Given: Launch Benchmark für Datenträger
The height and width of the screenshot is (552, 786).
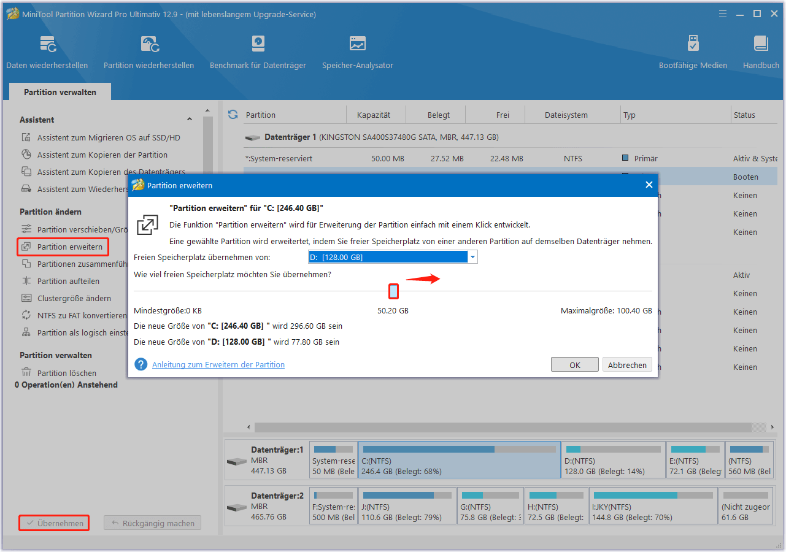Looking at the screenshot, I should click(258, 53).
